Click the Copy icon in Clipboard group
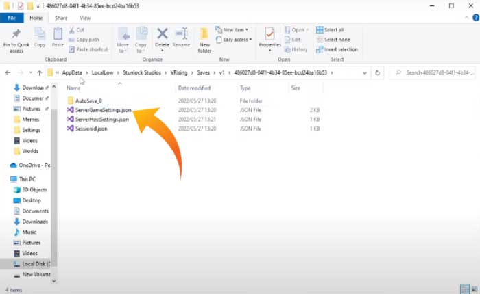 tap(40, 36)
